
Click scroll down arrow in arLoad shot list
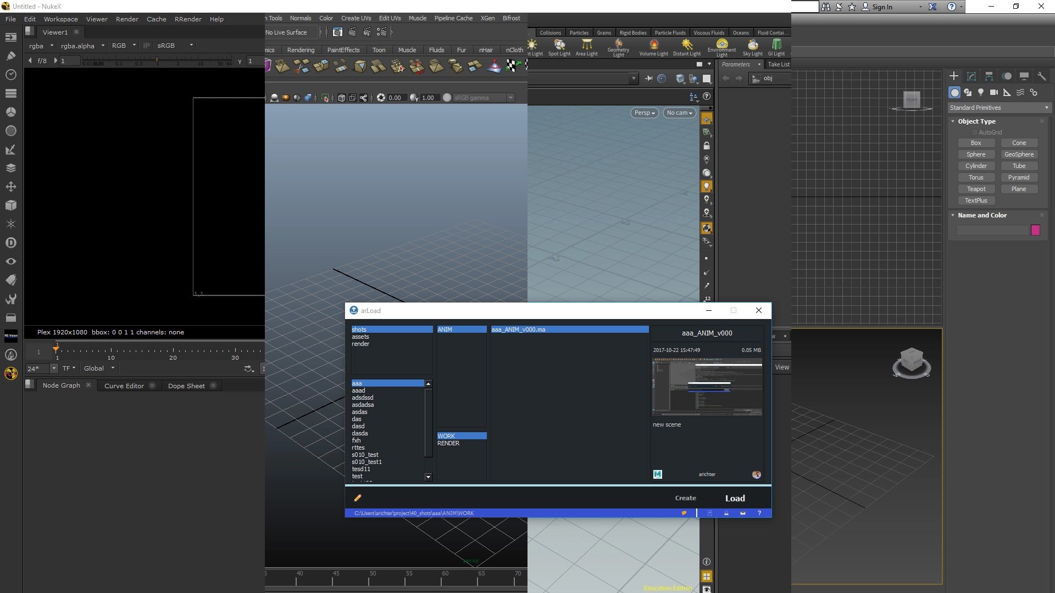429,477
